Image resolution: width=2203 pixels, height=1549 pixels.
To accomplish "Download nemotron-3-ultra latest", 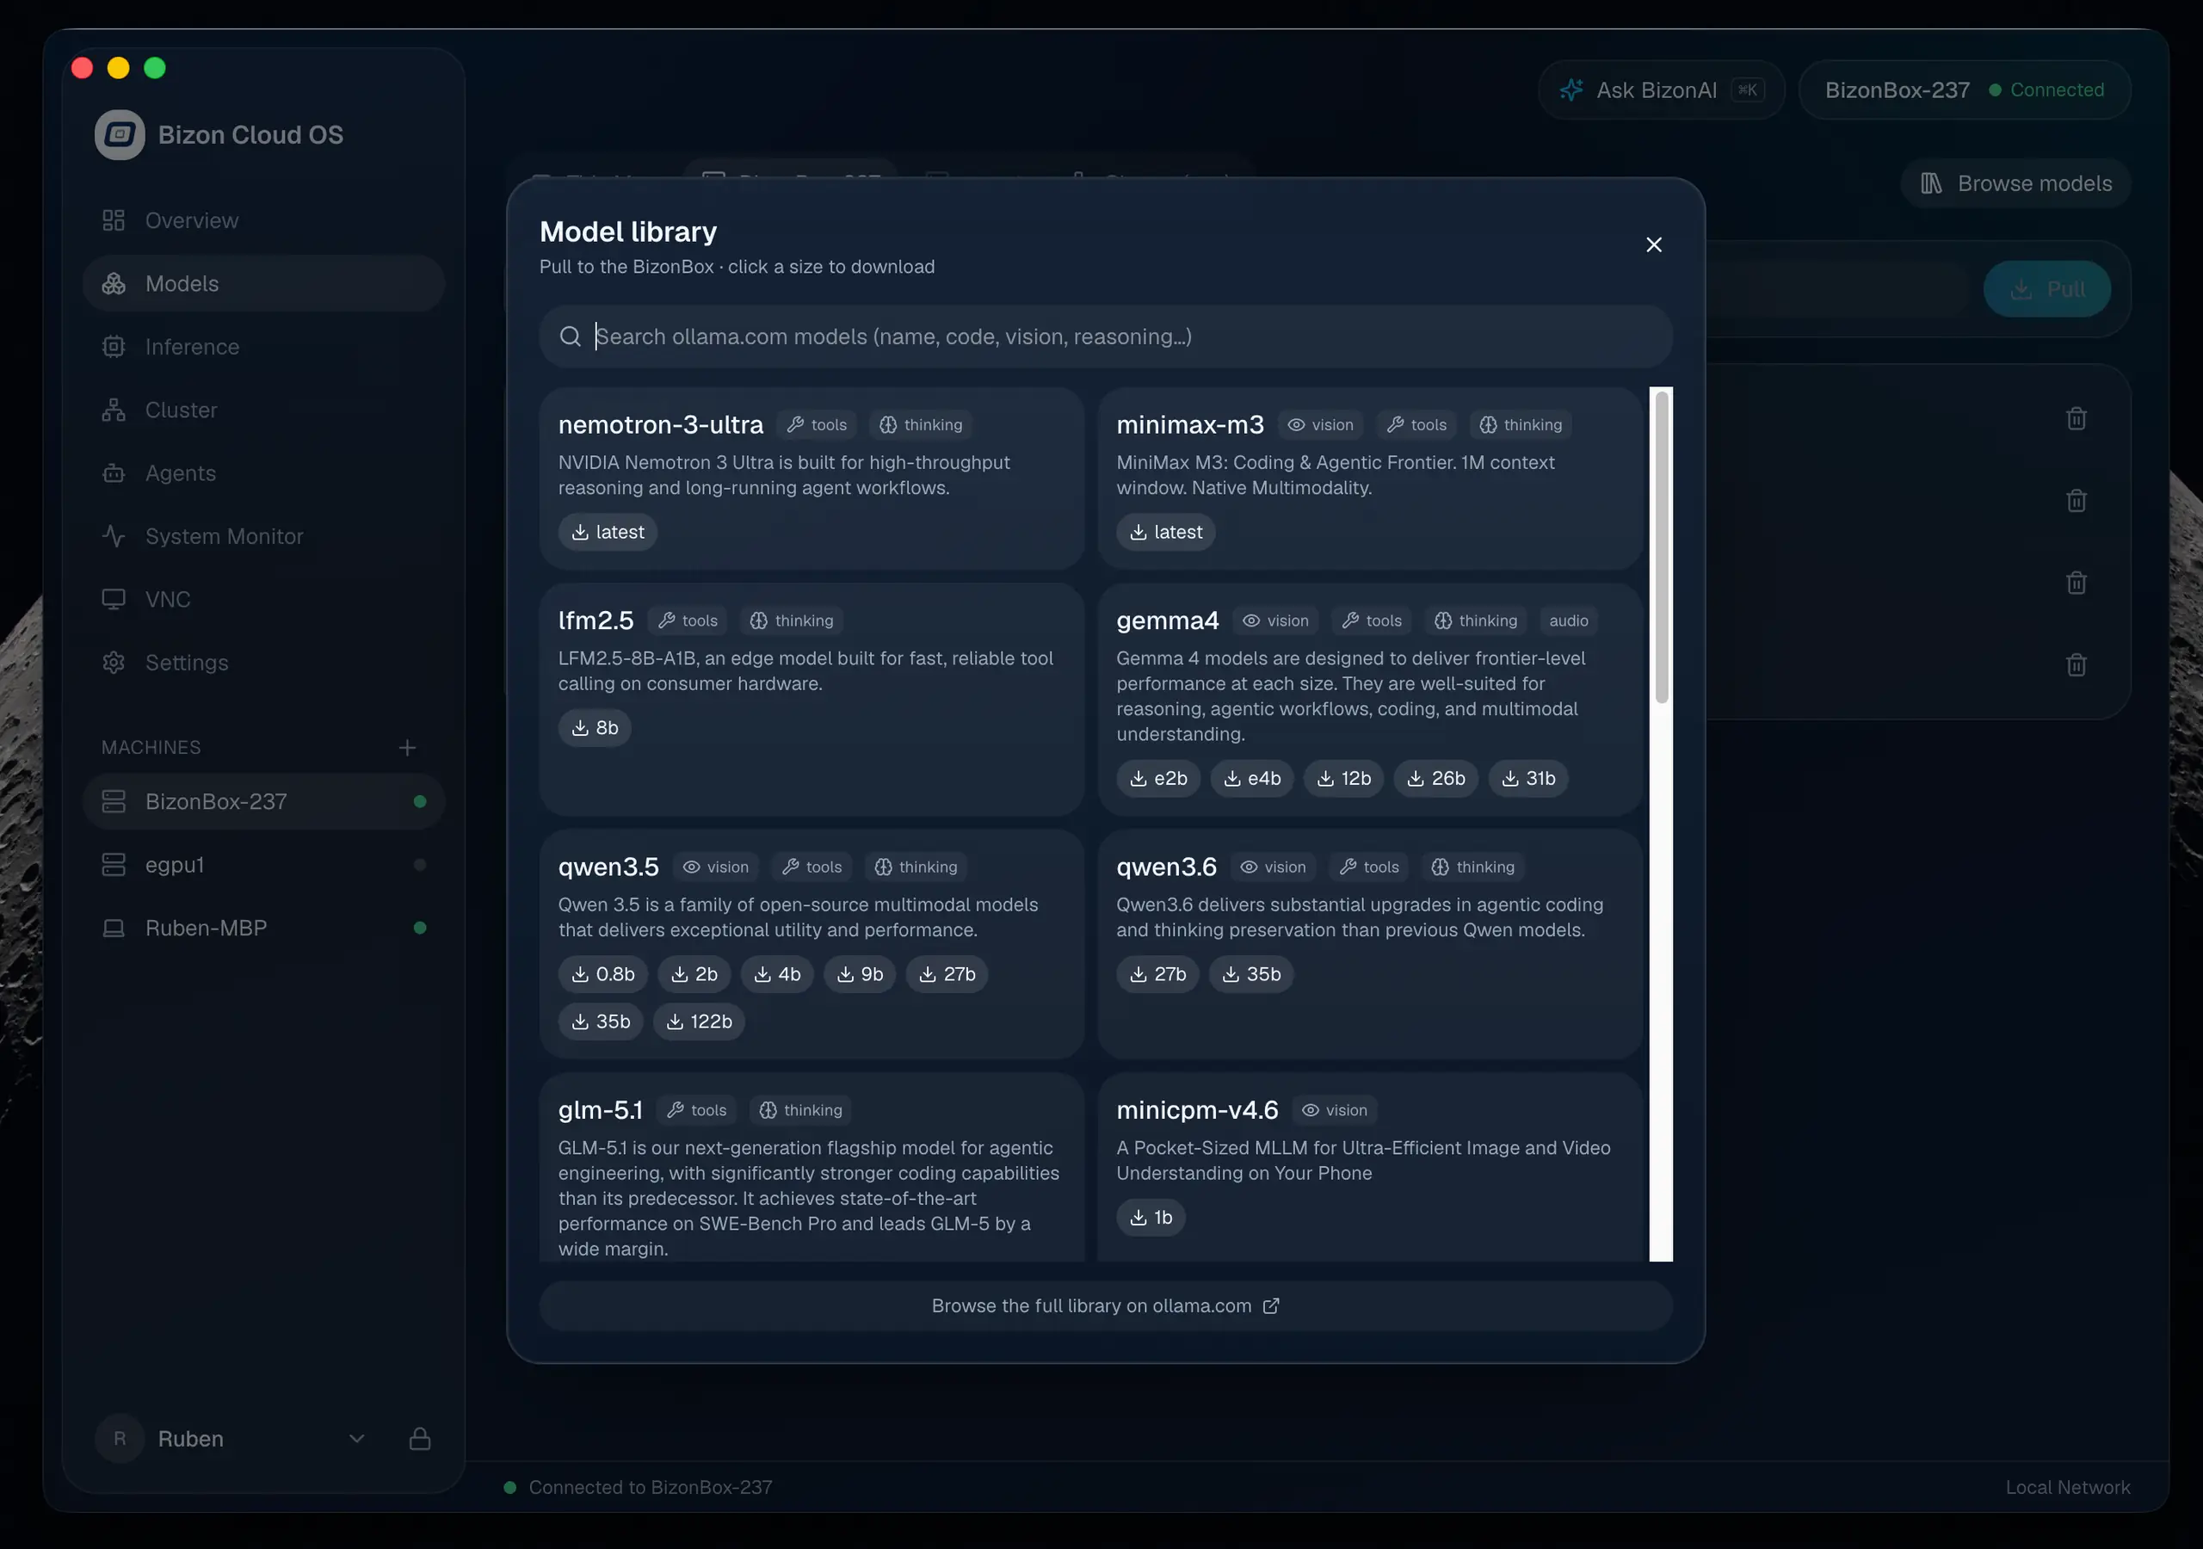I will (608, 532).
